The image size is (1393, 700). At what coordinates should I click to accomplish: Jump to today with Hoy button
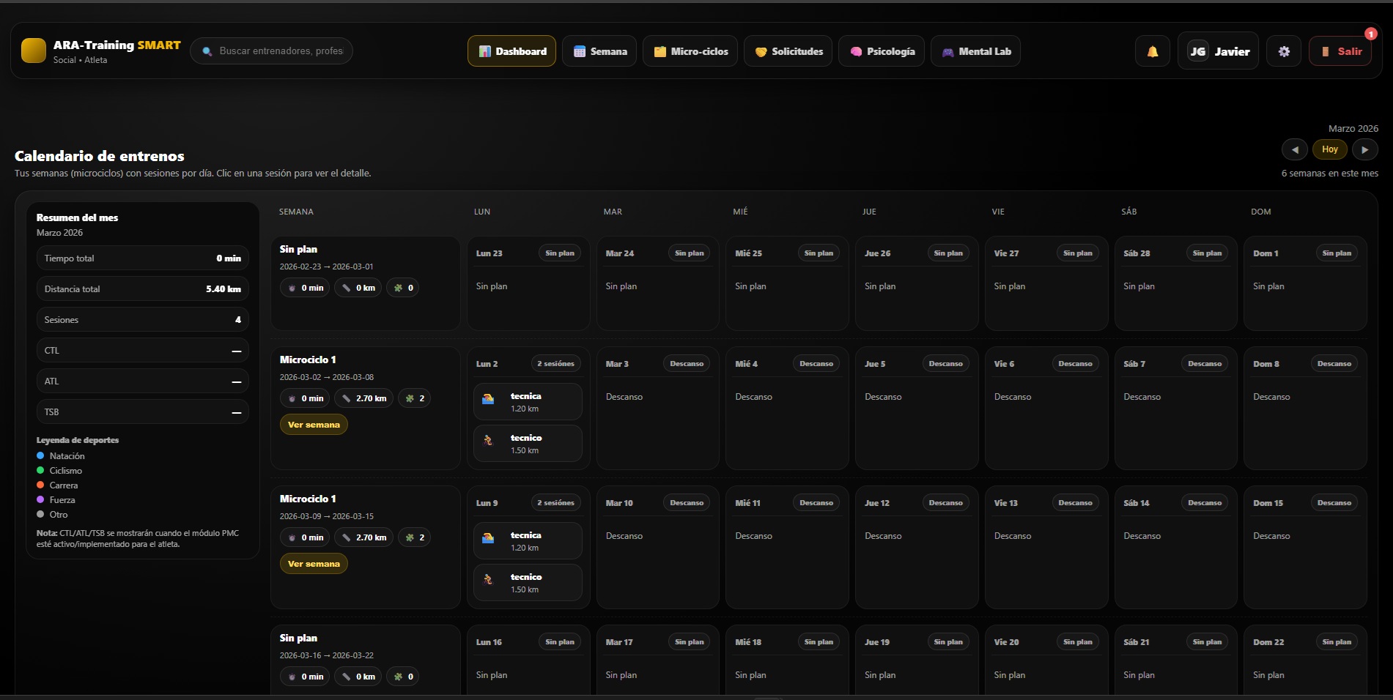click(x=1329, y=149)
